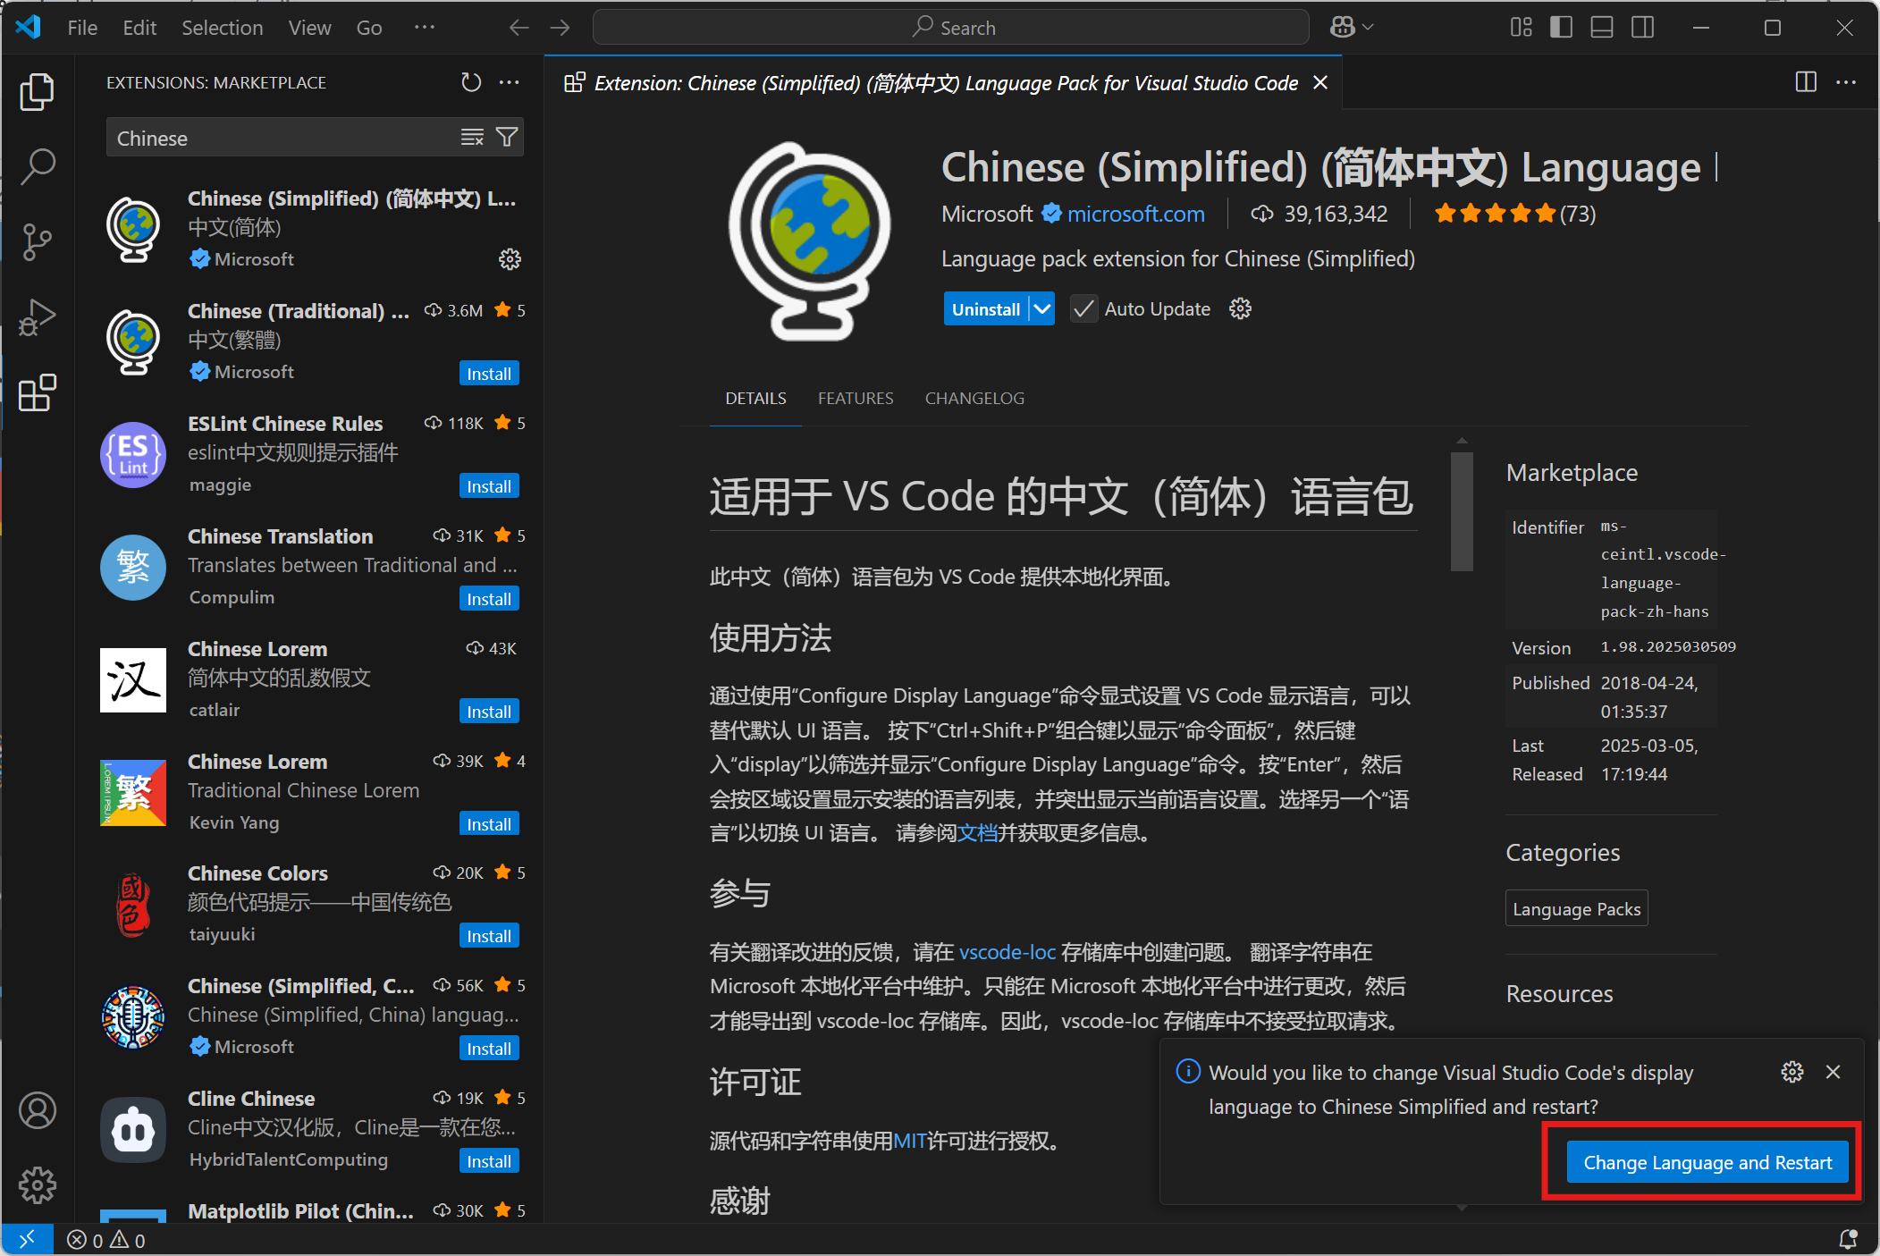1880x1256 pixels.
Task: Open Accounts icon in activity bar
Action: click(x=37, y=1110)
